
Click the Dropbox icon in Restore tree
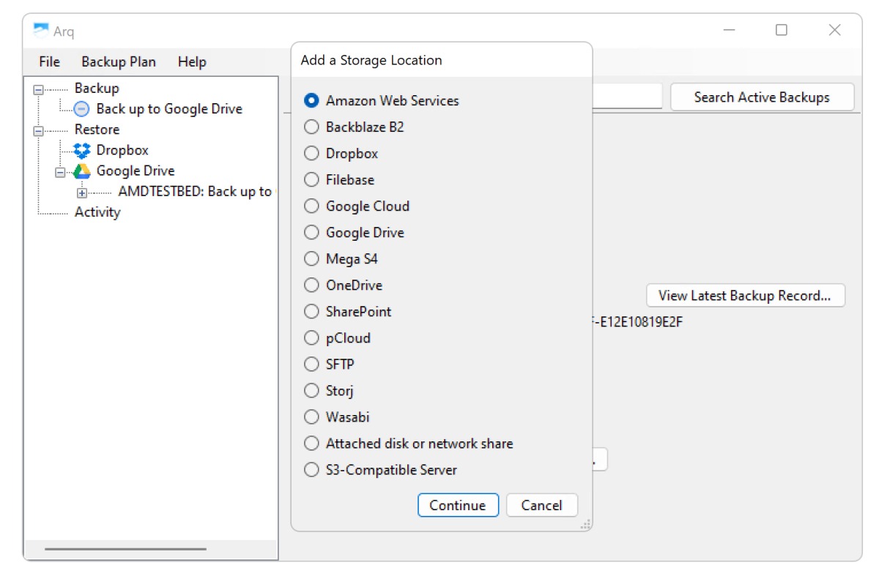click(82, 150)
